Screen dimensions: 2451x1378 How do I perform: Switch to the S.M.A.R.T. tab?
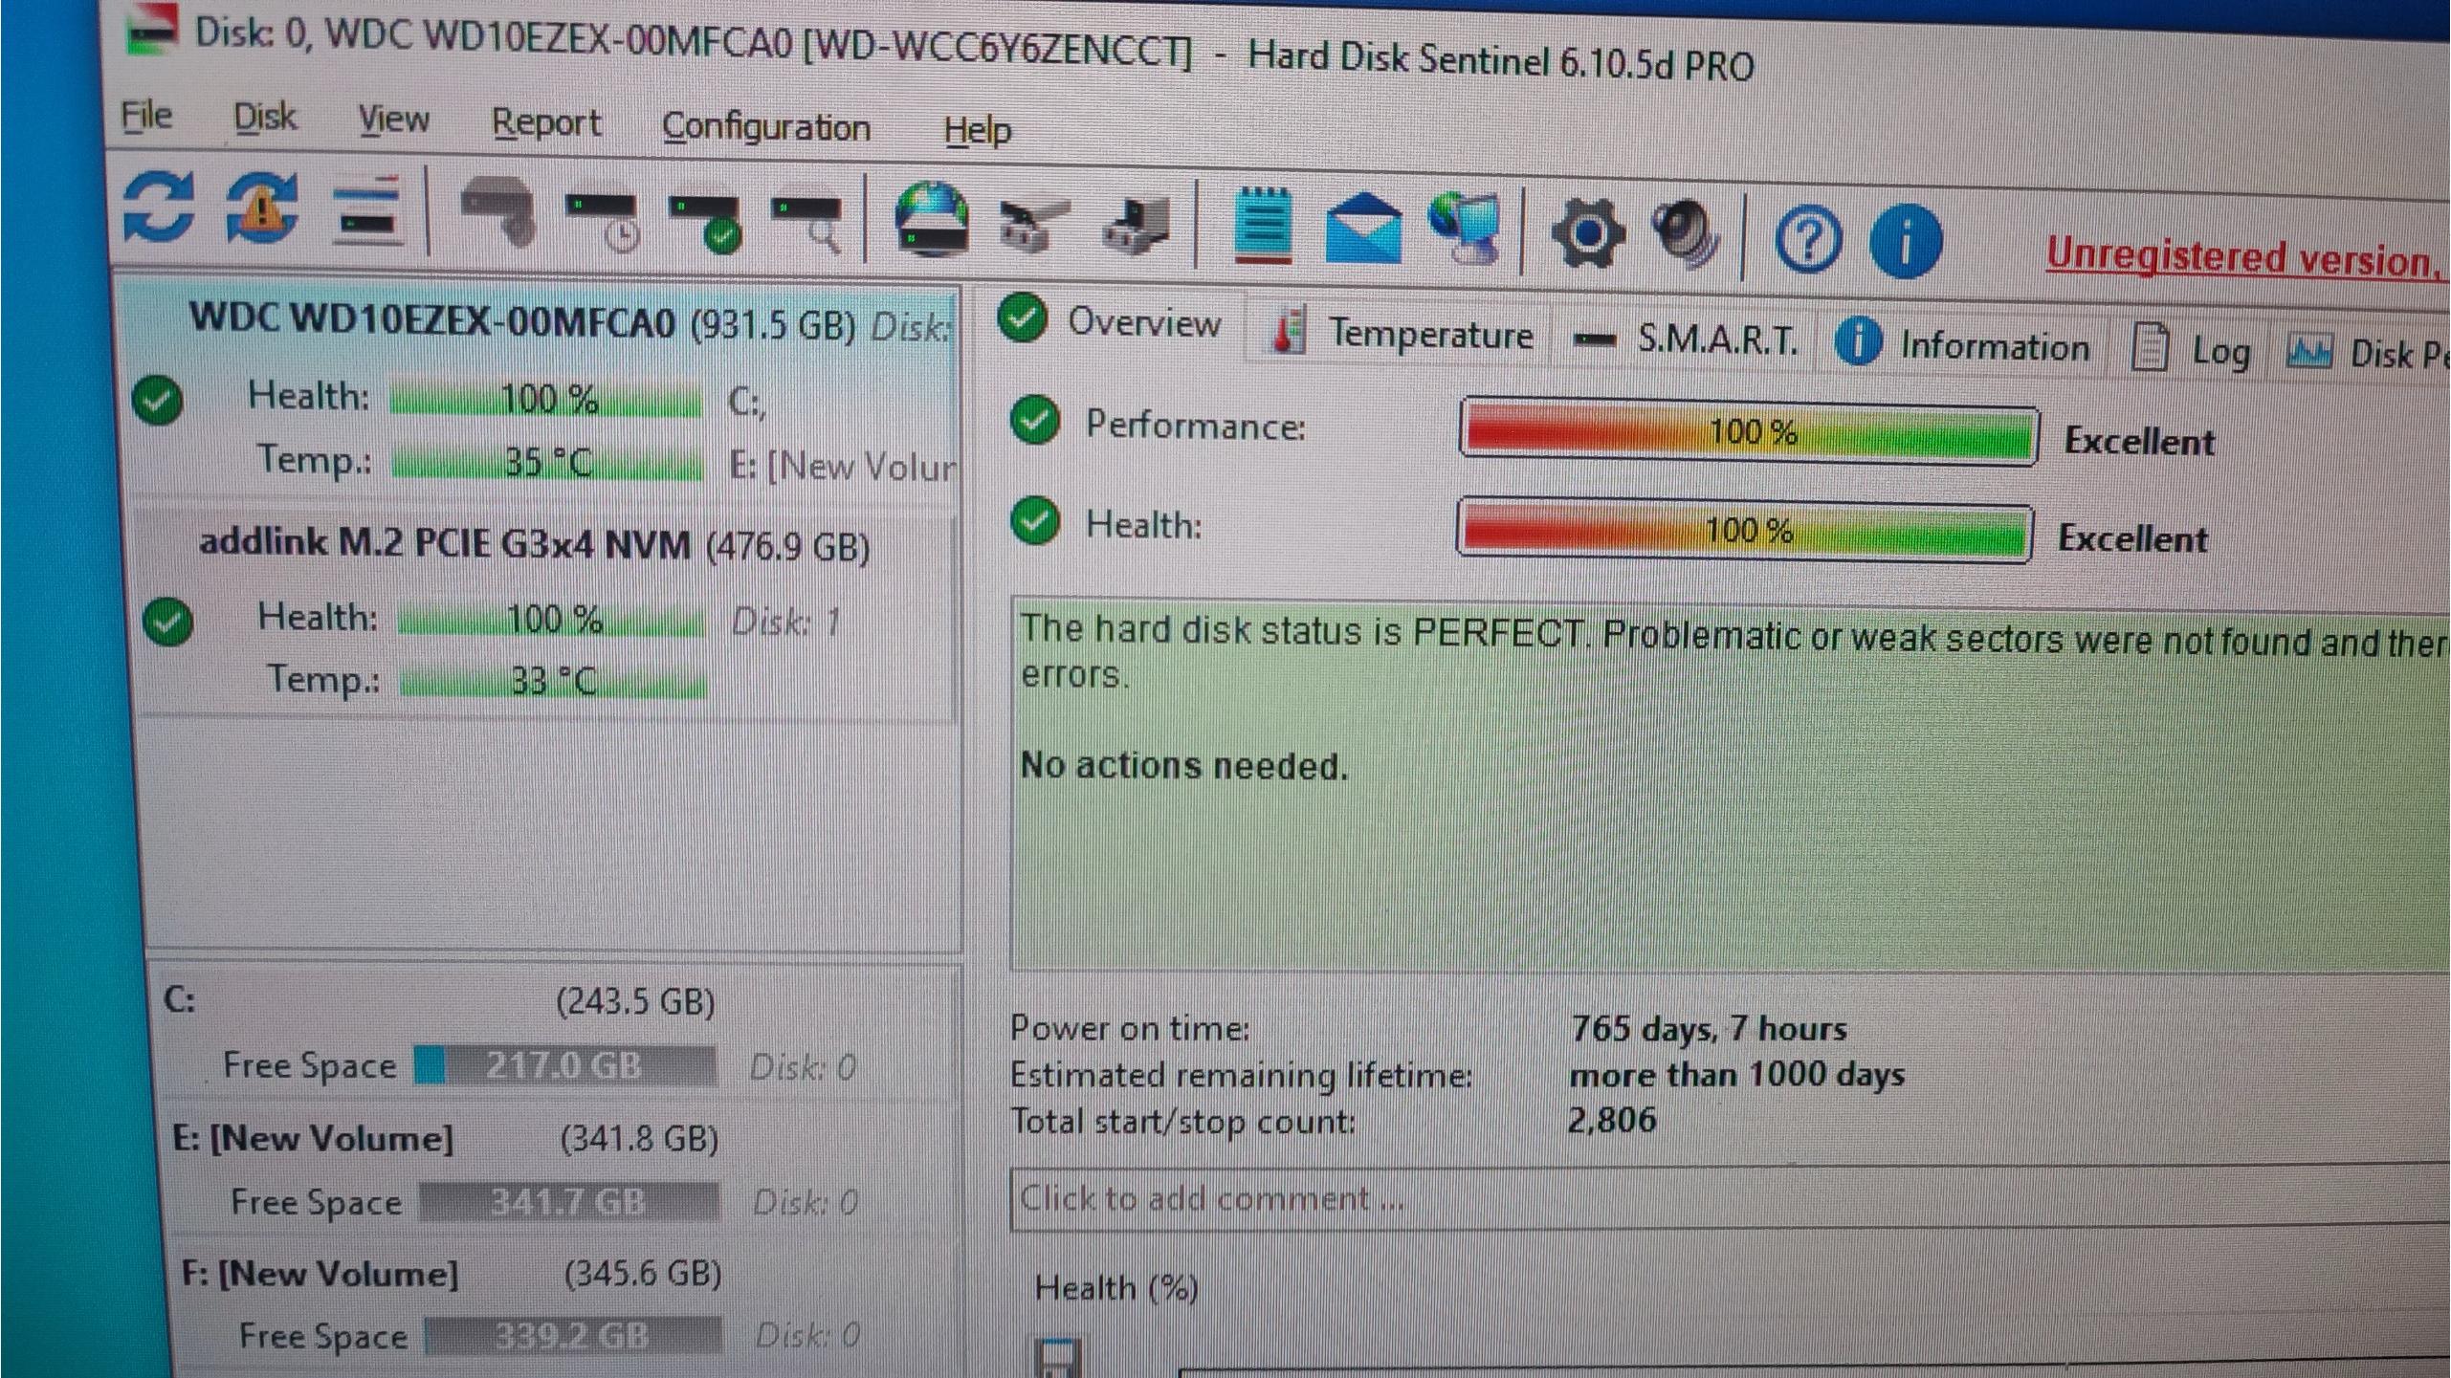1689,339
